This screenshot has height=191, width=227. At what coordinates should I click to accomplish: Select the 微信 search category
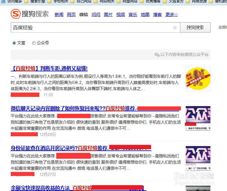[x=84, y=15]
